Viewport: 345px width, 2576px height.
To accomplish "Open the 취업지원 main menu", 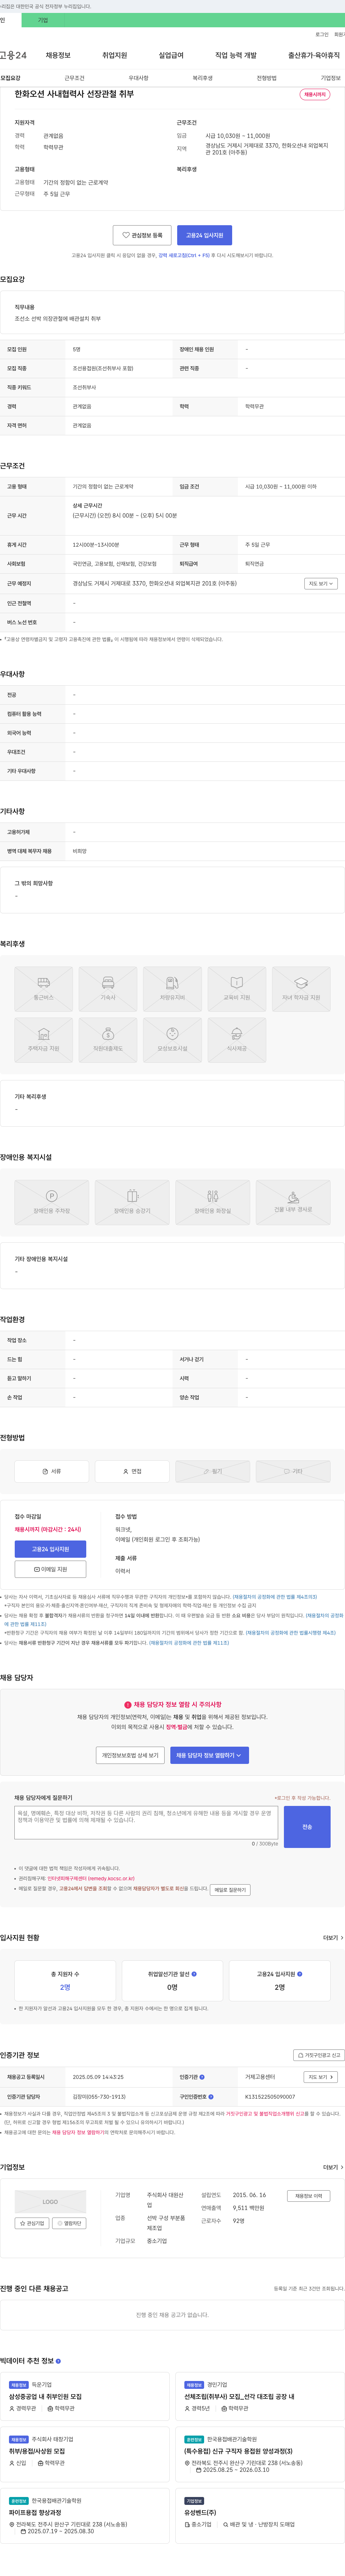I will (x=114, y=55).
